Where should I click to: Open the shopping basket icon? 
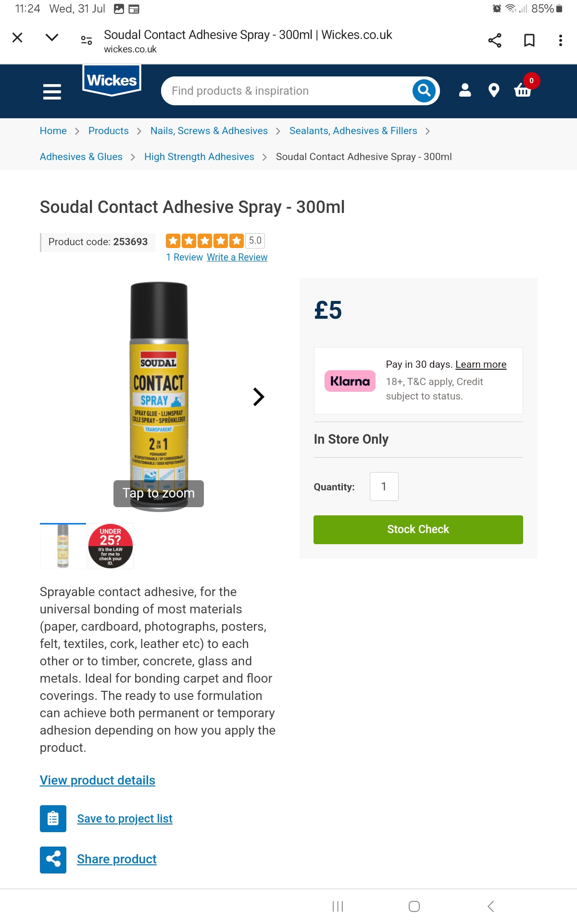pyautogui.click(x=523, y=90)
